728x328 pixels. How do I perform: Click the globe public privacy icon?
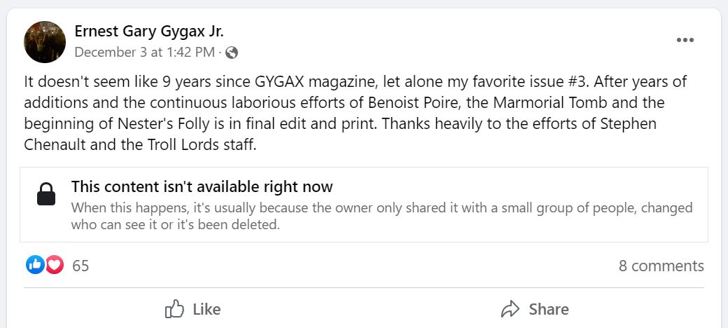coord(232,53)
